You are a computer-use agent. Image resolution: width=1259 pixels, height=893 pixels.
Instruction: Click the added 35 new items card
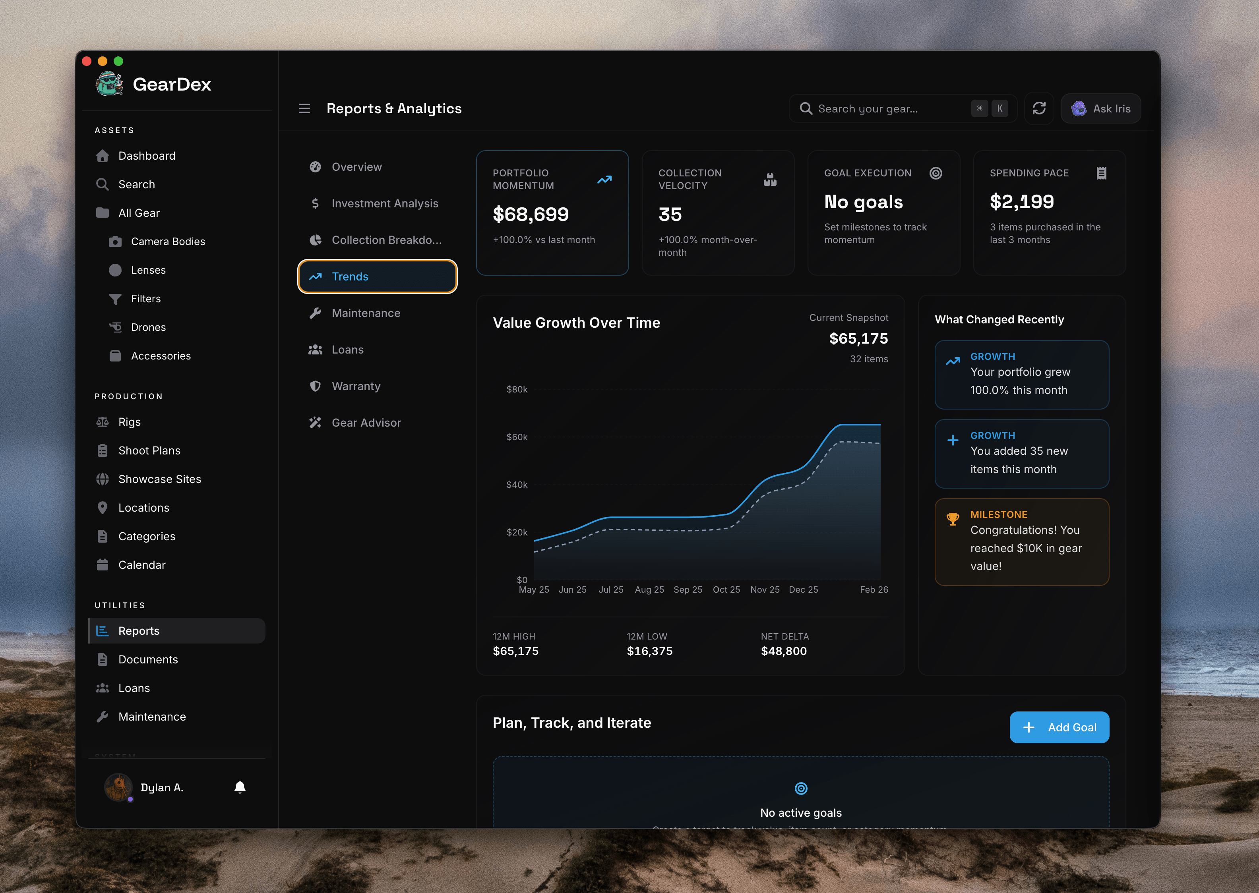point(1021,454)
